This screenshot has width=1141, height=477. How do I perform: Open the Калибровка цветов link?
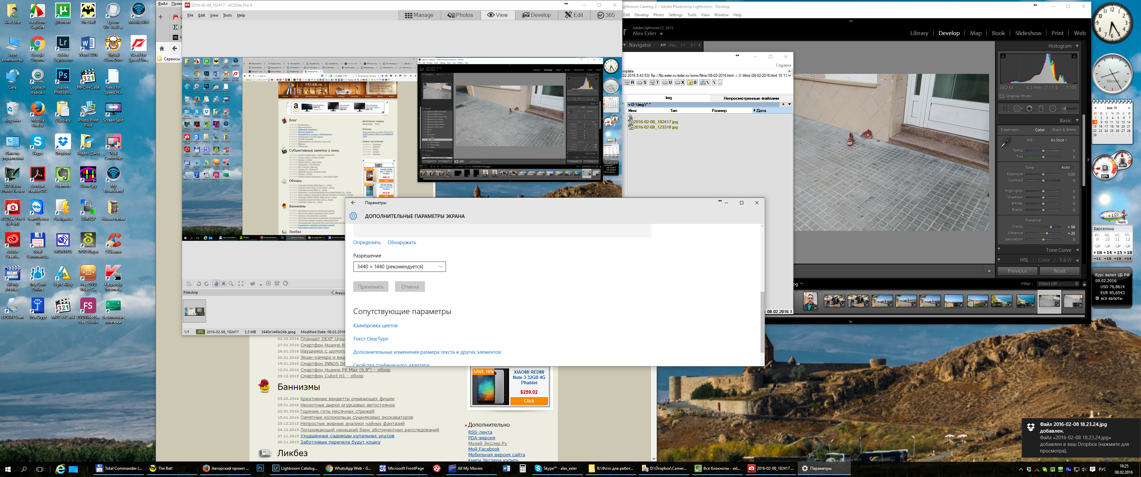coord(375,326)
